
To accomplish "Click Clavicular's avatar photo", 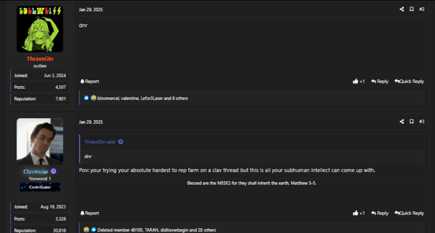I will pos(40,141).
